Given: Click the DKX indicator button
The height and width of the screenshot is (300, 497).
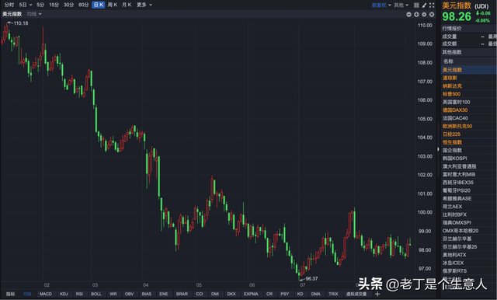Looking at the screenshot, I should [x=231, y=294].
